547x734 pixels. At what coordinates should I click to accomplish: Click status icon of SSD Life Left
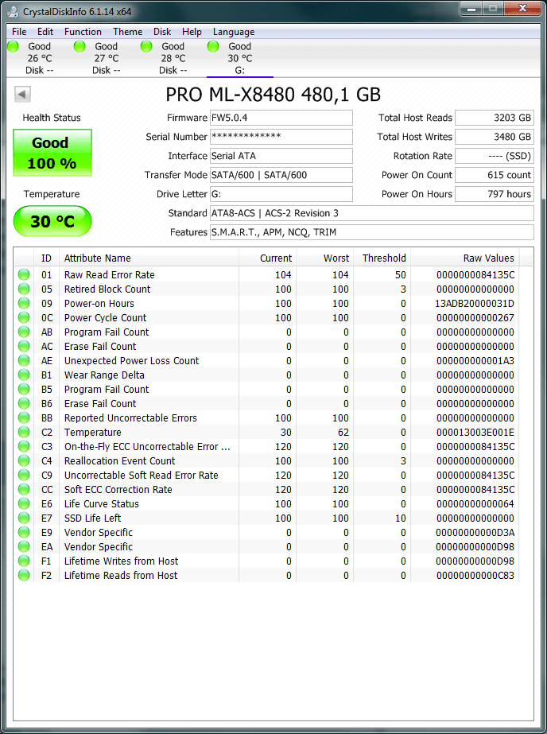[x=23, y=518]
